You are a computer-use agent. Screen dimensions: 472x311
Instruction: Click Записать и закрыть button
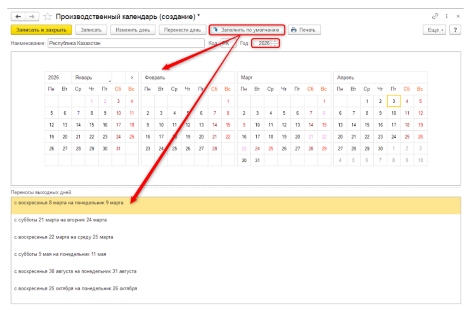(x=41, y=30)
